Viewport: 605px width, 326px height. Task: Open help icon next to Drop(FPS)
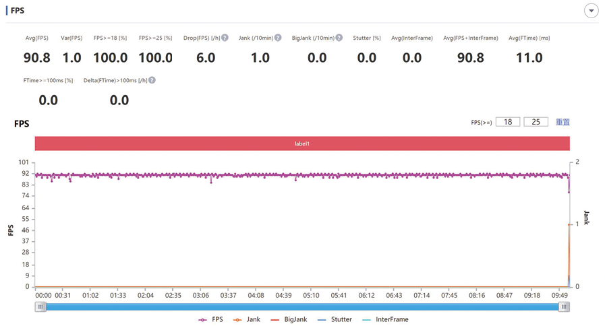(x=225, y=38)
